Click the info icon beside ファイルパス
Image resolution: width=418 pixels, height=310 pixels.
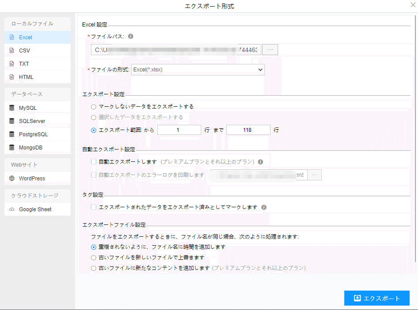click(x=131, y=37)
